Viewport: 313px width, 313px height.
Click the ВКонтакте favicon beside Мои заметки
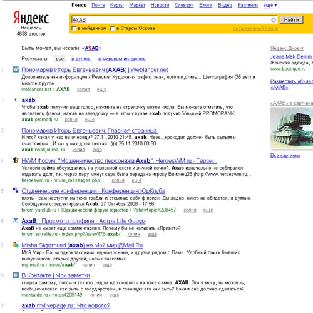pyautogui.click(x=16, y=275)
